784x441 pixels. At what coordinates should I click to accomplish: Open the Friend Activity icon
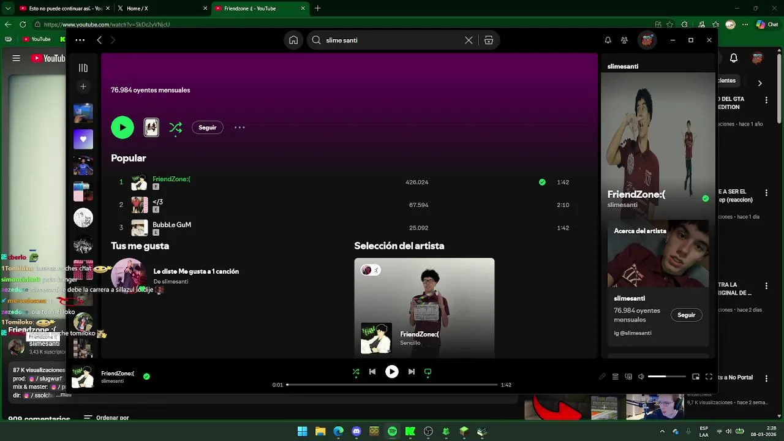coord(624,40)
